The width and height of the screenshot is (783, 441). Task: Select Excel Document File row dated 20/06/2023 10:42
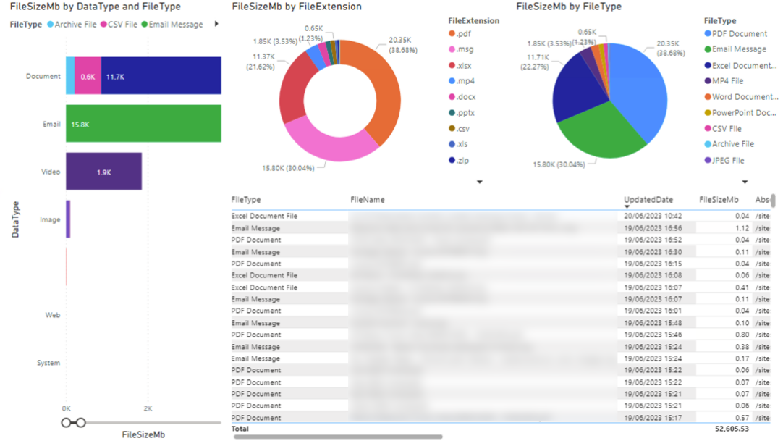tap(264, 217)
